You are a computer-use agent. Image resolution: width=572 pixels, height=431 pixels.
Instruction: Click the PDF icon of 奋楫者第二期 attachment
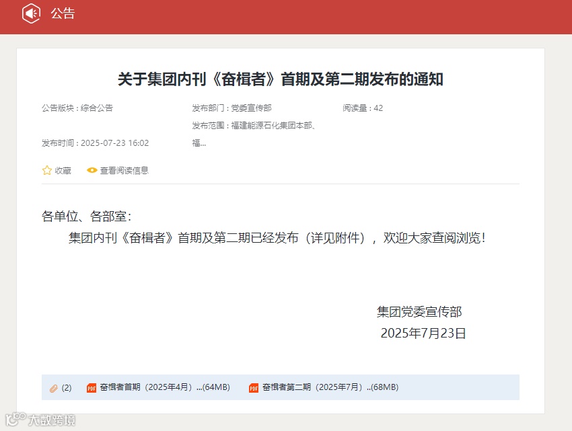pos(254,387)
